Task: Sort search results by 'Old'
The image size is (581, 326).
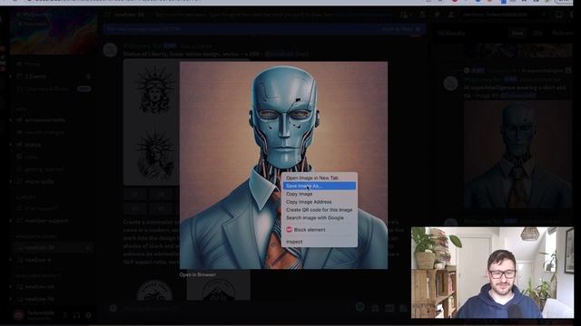Action: point(537,33)
